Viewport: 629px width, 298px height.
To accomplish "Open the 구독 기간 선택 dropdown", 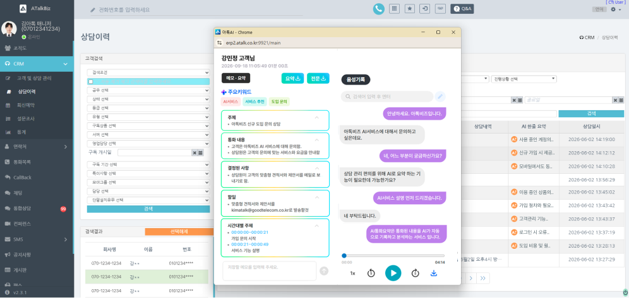I will pyautogui.click(x=148, y=164).
